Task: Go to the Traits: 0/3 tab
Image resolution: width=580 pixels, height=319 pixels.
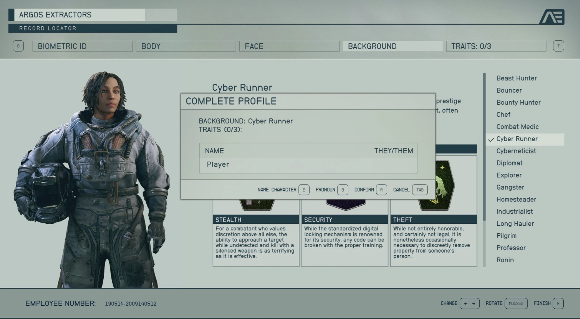Action: pyautogui.click(x=496, y=46)
